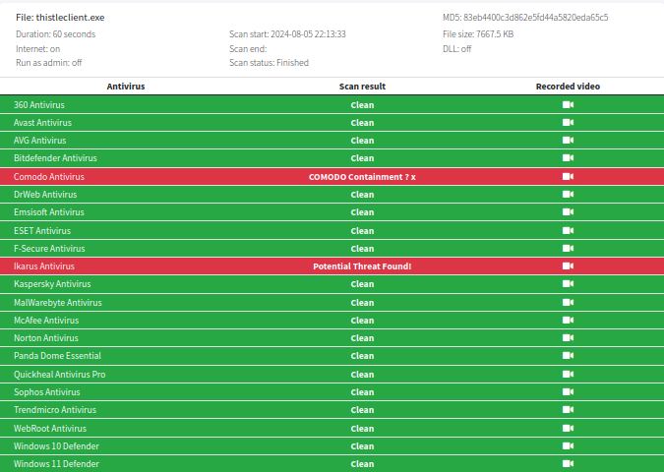Click Clean result for Sophos Antivirus
664x472 pixels.
[362, 392]
